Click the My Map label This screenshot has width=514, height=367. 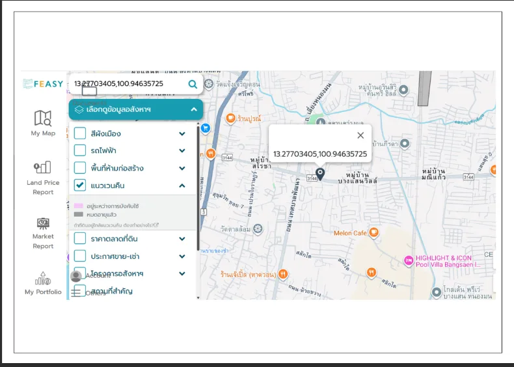pos(43,133)
